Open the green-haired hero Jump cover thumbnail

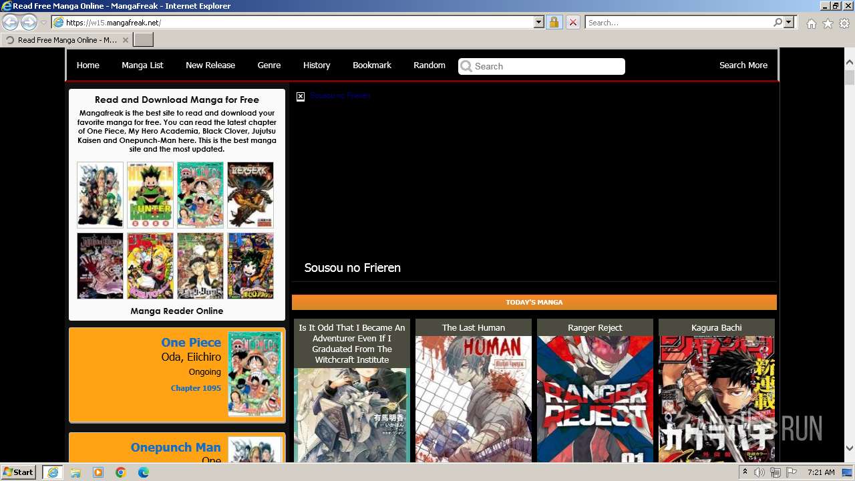(x=250, y=266)
